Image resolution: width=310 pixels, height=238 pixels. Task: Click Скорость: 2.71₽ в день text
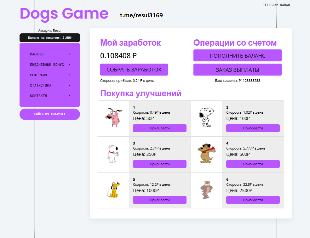tap(152, 148)
